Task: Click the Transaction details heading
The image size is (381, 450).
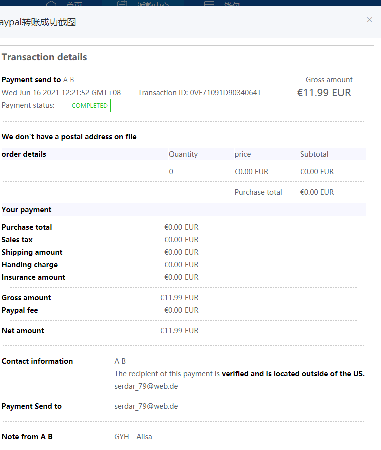Action: (x=44, y=57)
